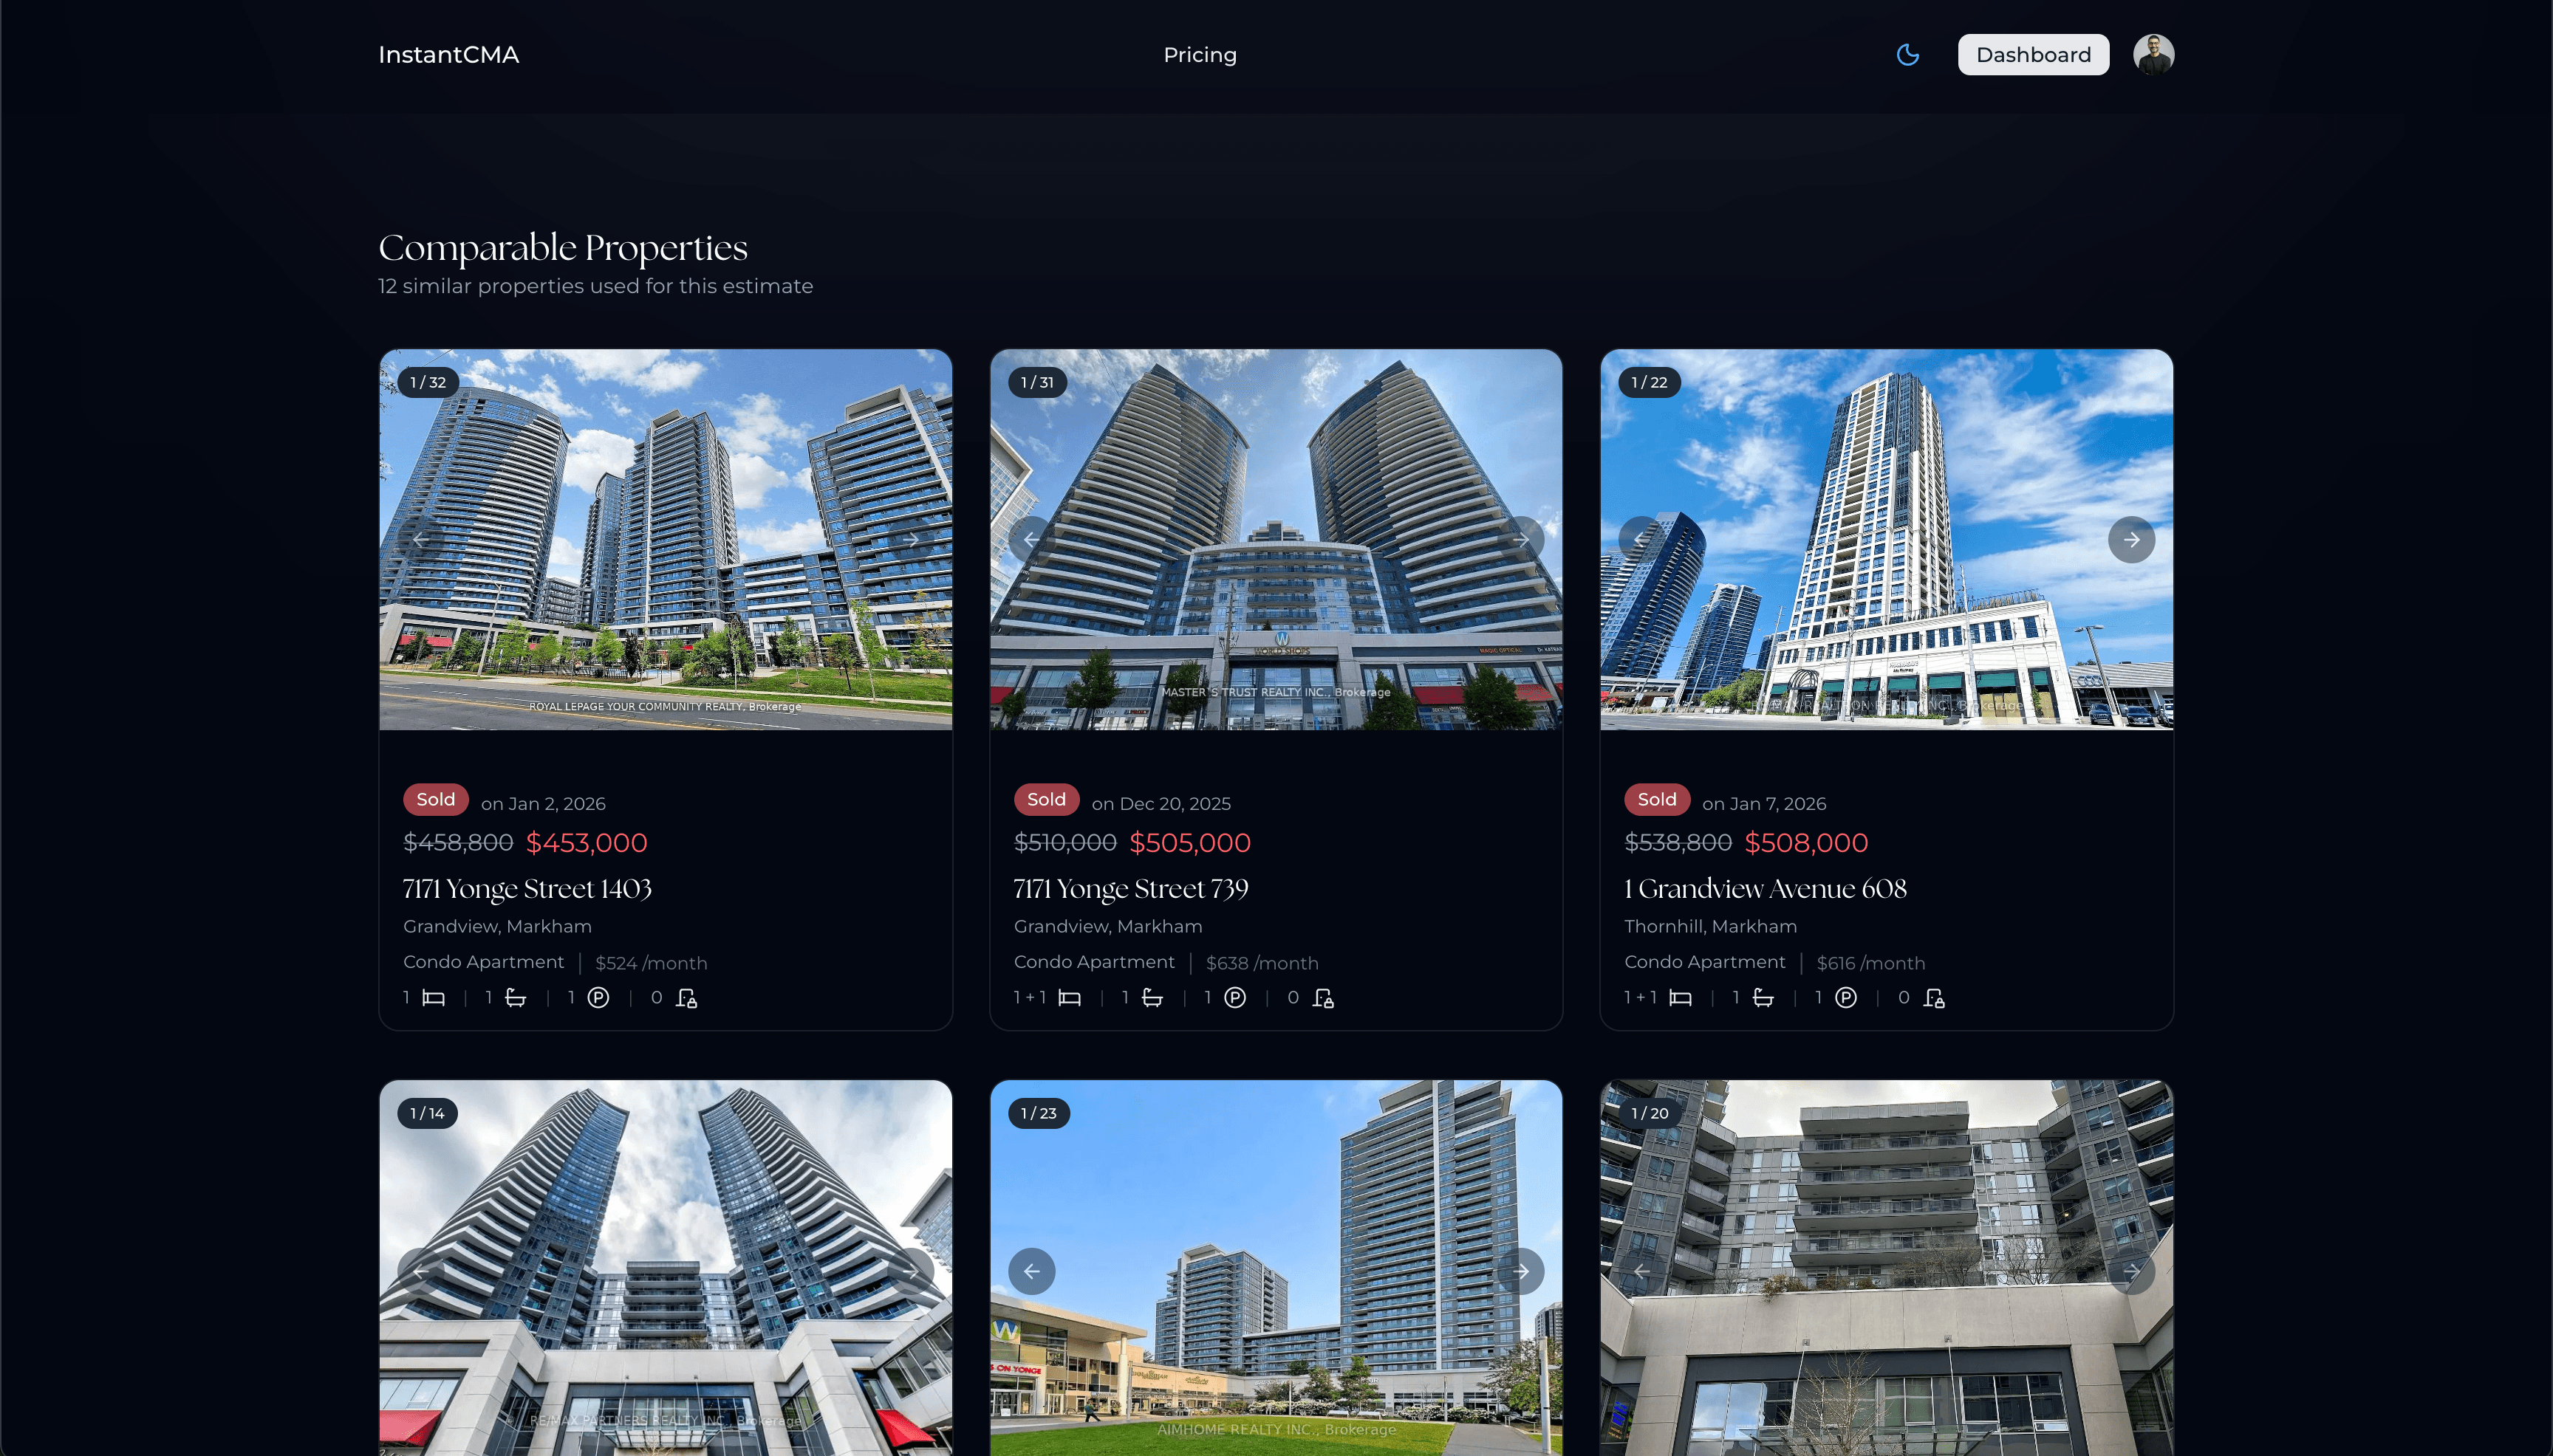
Task: Go to previous photo on 7171 Yonge Street 739
Action: click(x=1033, y=539)
